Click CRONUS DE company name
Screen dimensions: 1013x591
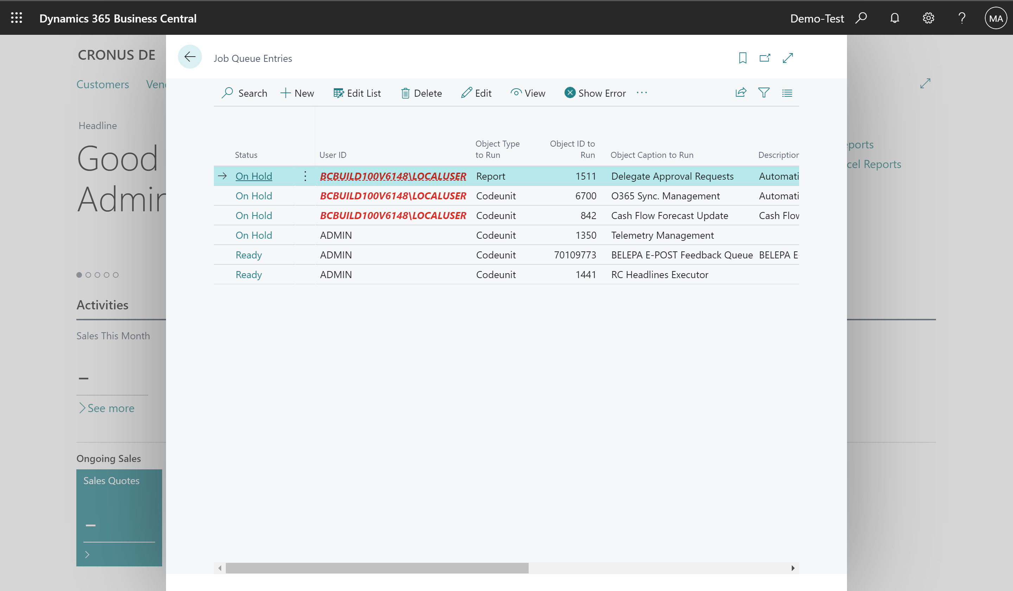(116, 55)
